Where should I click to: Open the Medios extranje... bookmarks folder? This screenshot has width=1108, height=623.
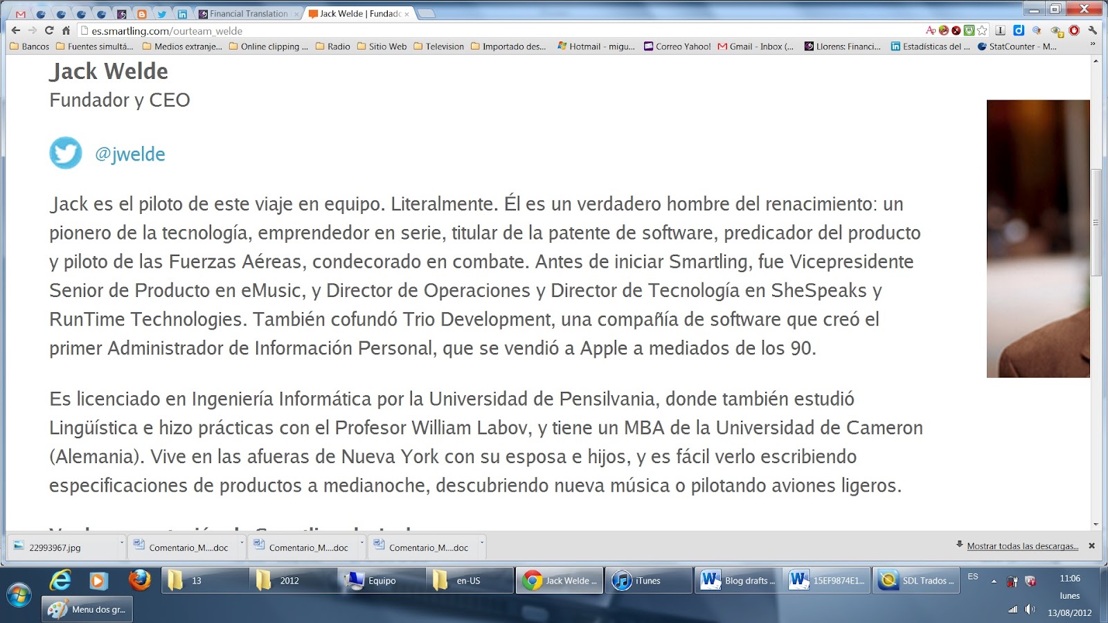click(x=182, y=46)
